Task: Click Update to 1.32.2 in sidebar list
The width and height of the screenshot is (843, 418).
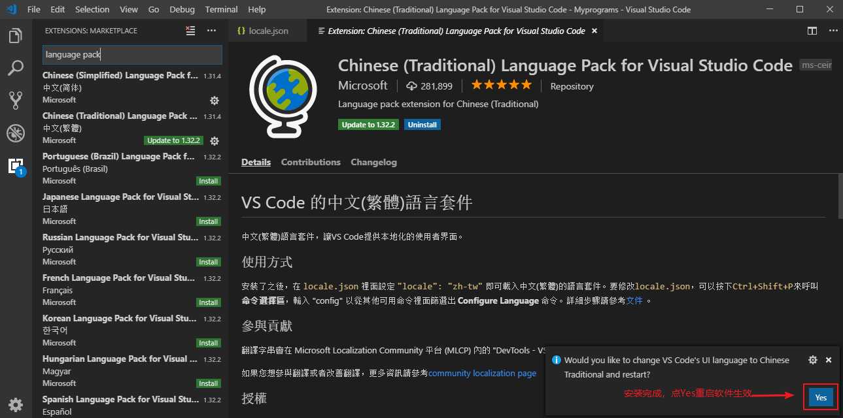Action: pos(174,140)
